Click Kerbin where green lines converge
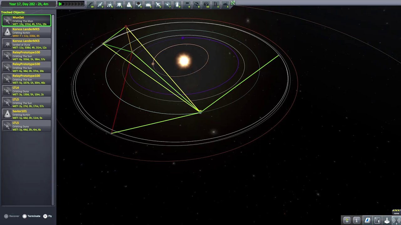 point(200,112)
